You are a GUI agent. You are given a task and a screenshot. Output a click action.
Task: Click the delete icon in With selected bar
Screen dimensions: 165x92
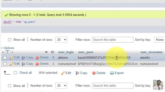tap(94, 73)
